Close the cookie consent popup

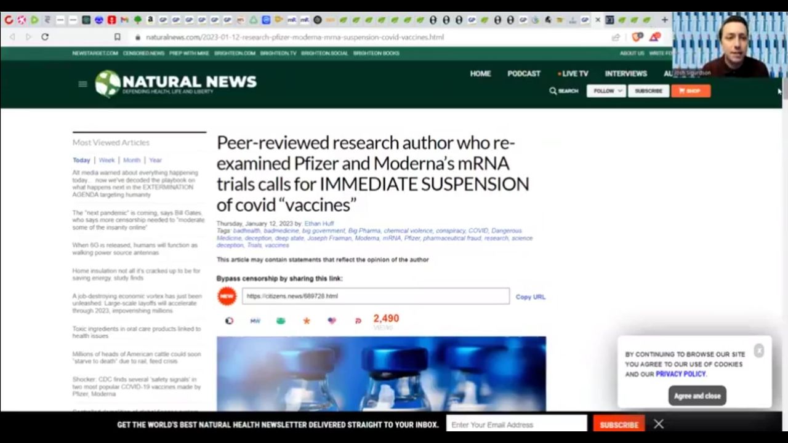pyautogui.click(x=759, y=350)
